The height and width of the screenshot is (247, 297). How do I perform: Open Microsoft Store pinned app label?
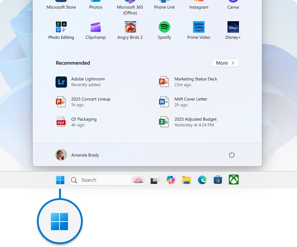(61, 7)
